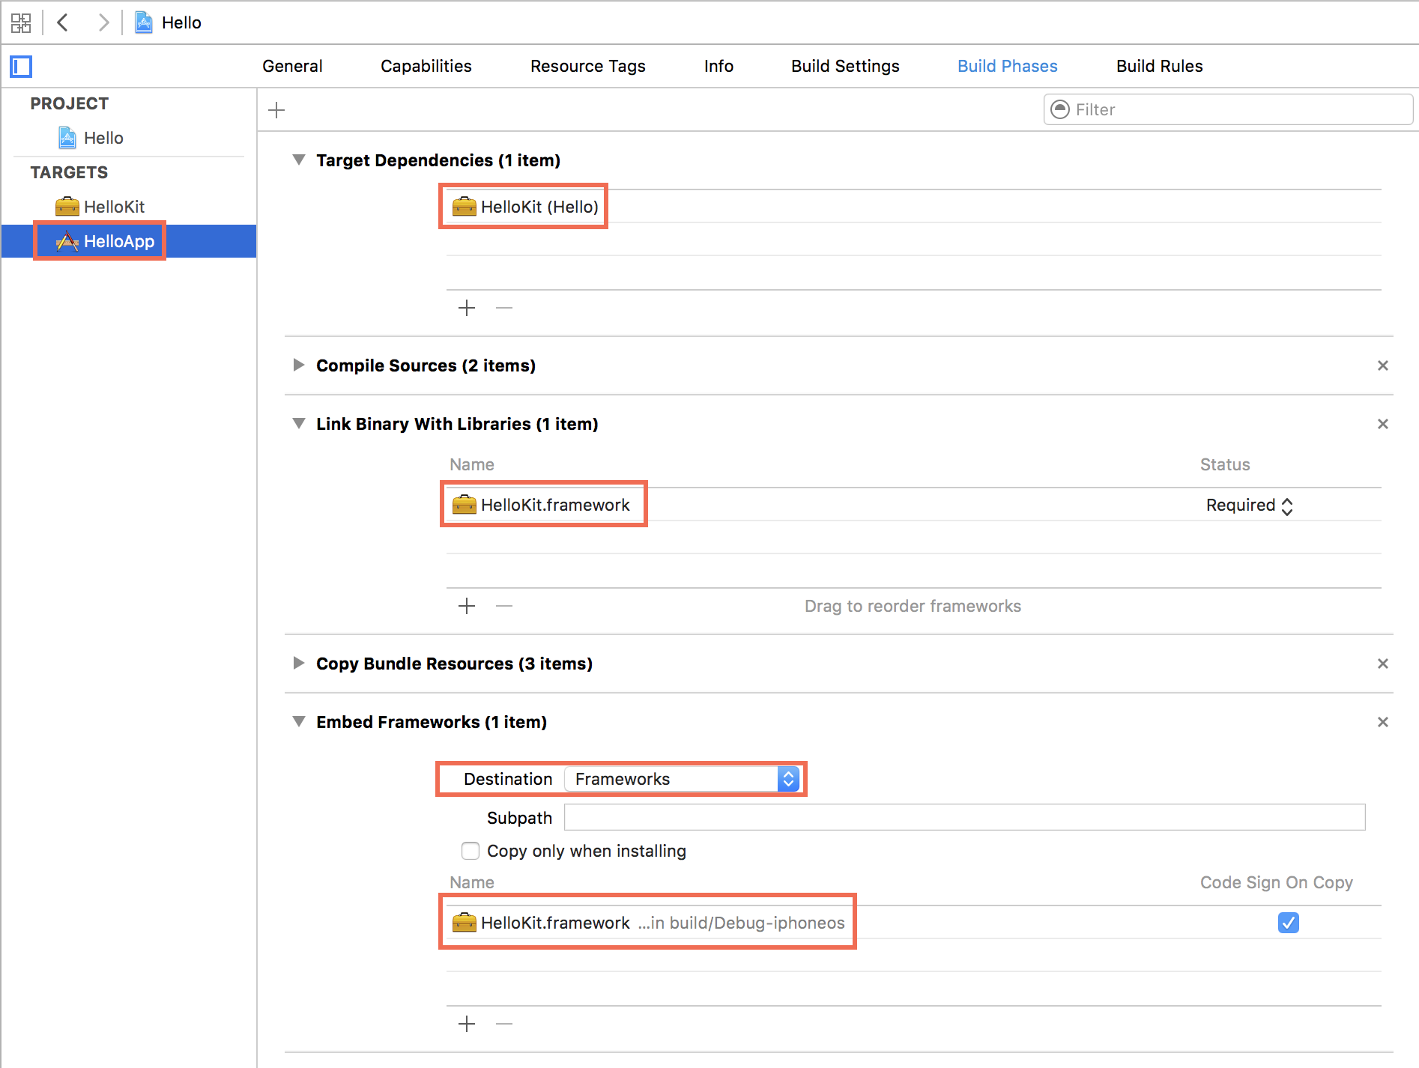This screenshot has width=1419, height=1068.
Task: Click the Status column header
Action: pos(1225,464)
